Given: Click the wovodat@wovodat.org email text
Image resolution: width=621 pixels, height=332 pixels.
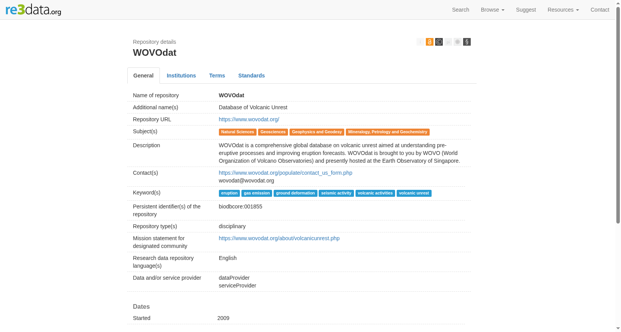Looking at the screenshot, I should coord(246,181).
